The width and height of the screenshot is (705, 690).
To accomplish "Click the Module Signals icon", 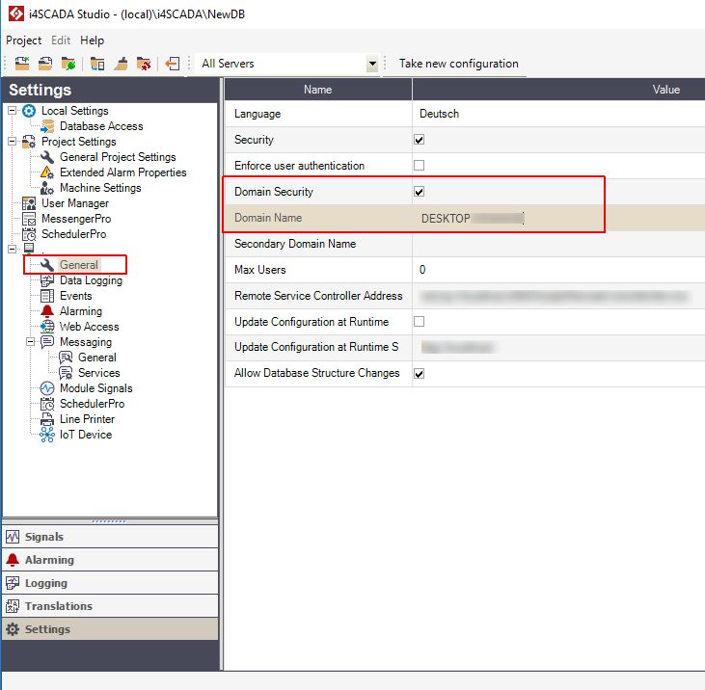I will point(47,388).
